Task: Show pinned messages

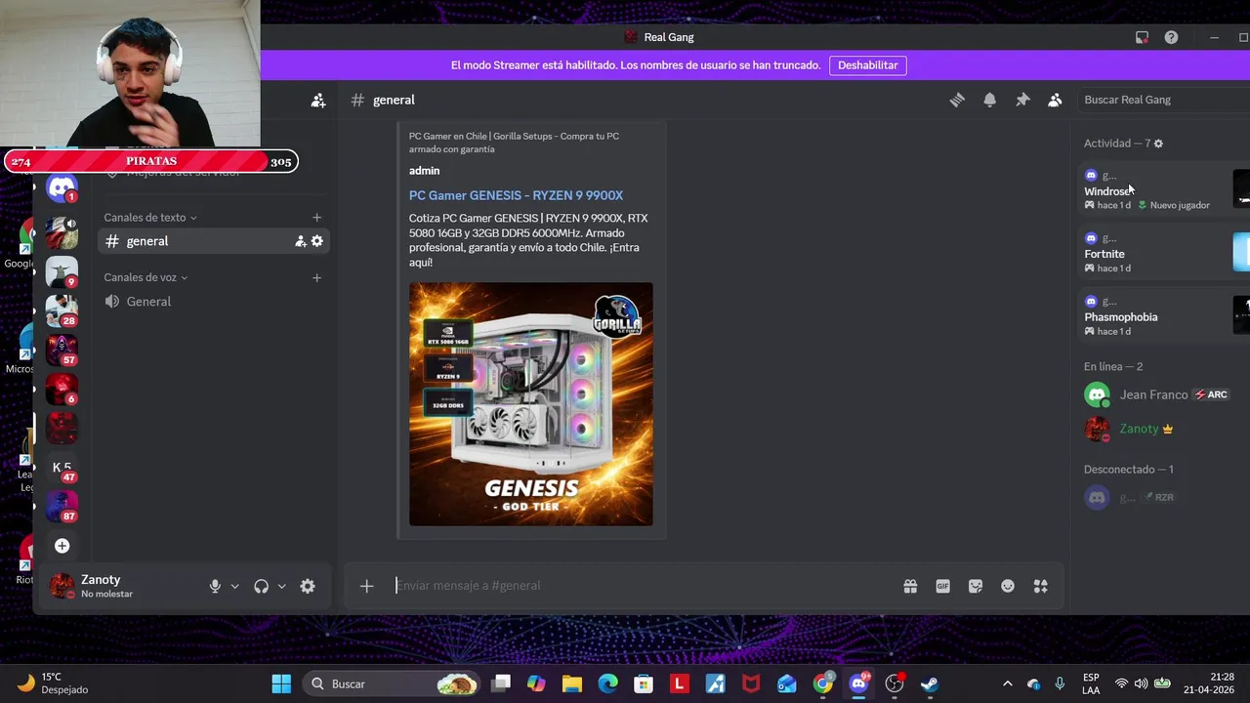Action: pyautogui.click(x=1022, y=100)
